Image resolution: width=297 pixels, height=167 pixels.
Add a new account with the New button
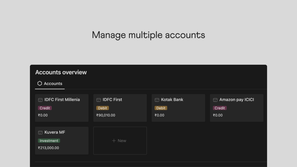click(x=120, y=140)
